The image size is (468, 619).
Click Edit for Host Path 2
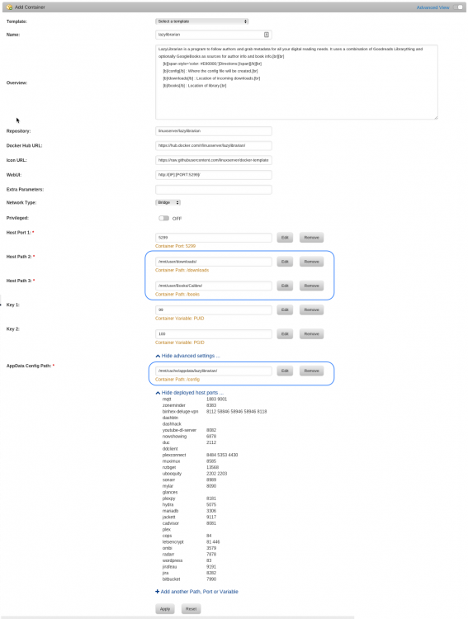pyautogui.click(x=285, y=262)
